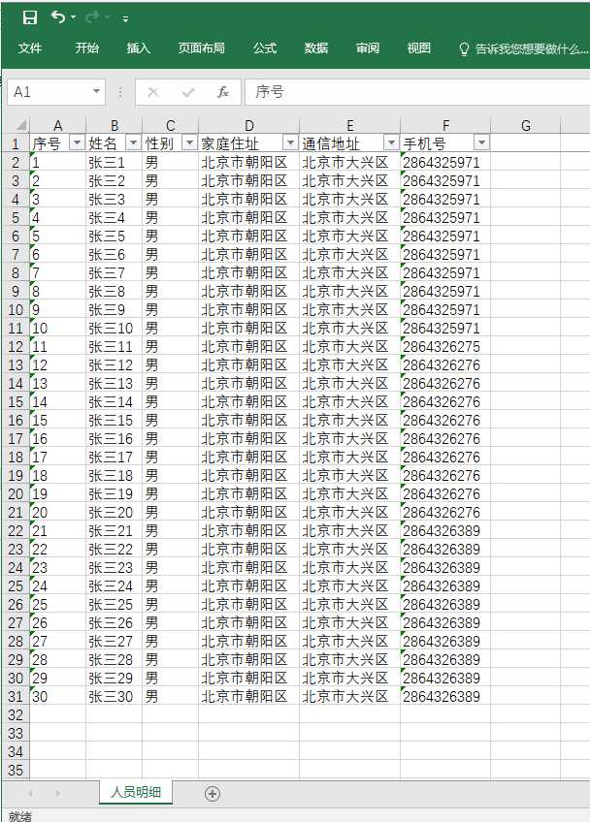Switch to the 审阅 ribbon tab
The height and width of the screenshot is (822, 590).
pos(368,48)
